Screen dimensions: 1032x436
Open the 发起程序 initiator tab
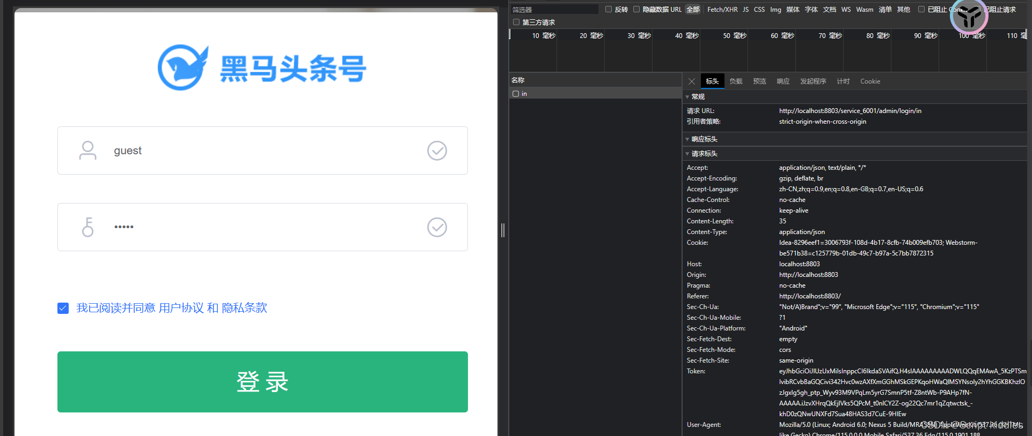coord(813,81)
